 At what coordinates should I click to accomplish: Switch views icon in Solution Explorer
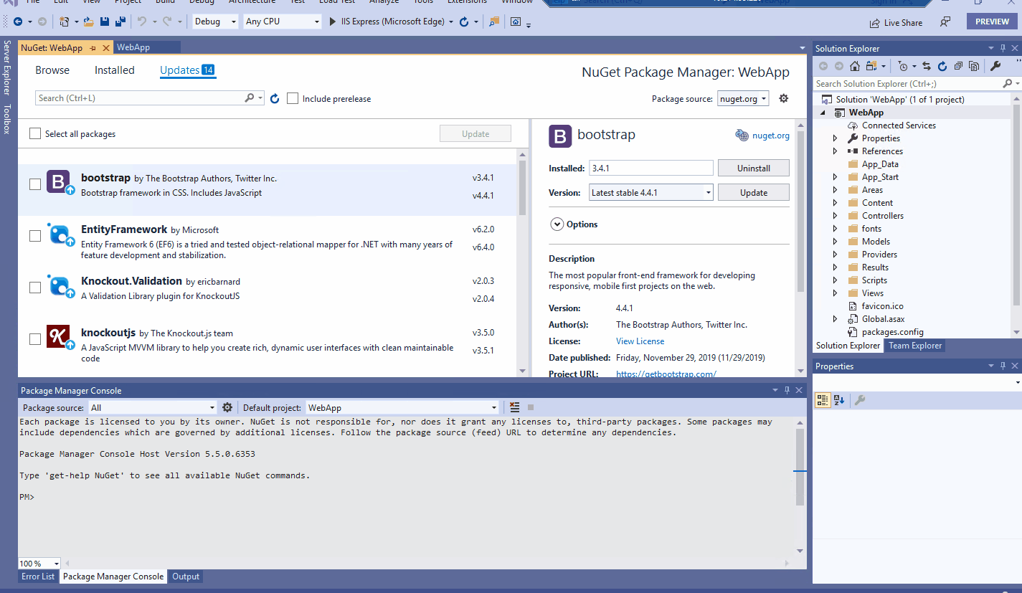pos(871,66)
